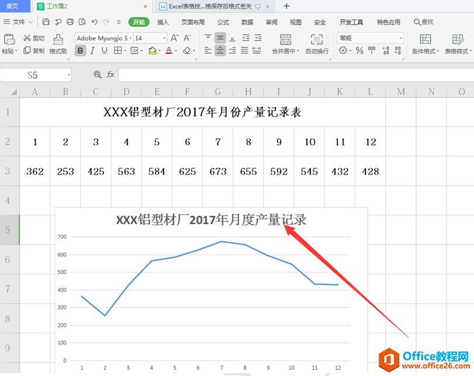Align text to bottom

[232, 38]
